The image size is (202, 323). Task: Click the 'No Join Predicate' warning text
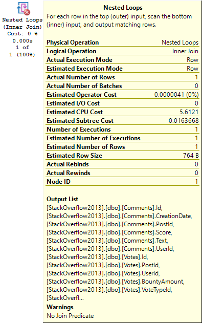click(x=70, y=316)
